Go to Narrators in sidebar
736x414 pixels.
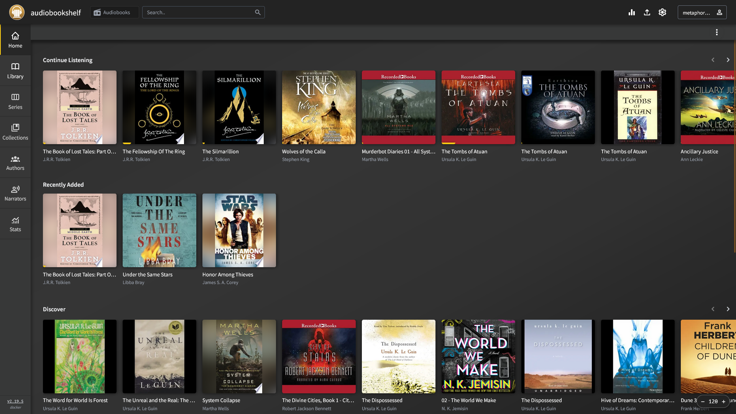point(15,193)
